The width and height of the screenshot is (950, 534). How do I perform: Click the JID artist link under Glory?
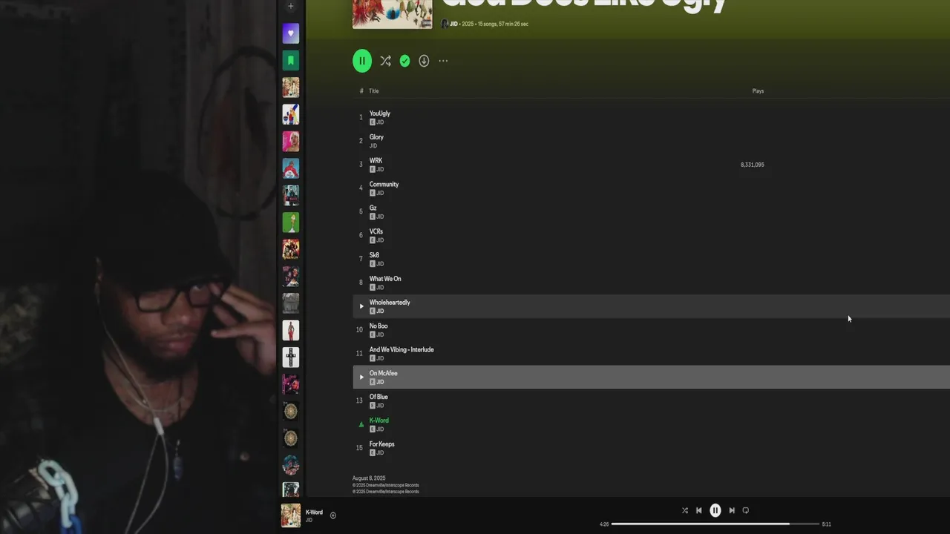pyautogui.click(x=373, y=146)
